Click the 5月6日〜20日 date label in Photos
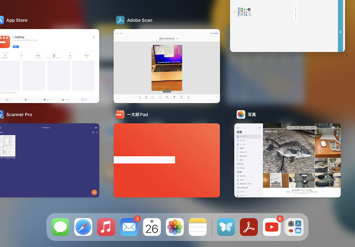355x247 pixels. click(271, 131)
